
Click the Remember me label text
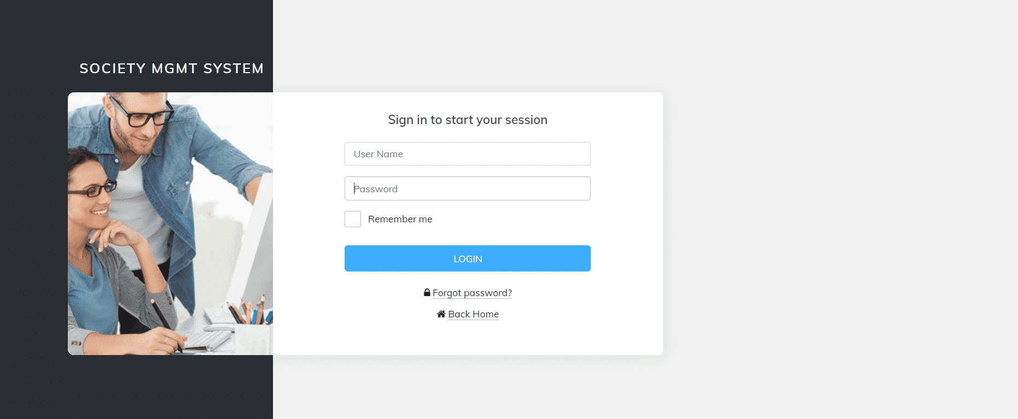pyautogui.click(x=400, y=219)
